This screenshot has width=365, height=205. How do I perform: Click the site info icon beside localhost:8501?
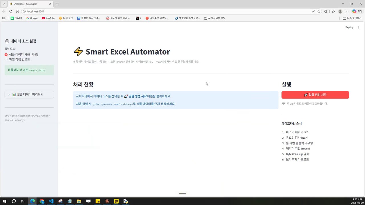click(x=24, y=11)
